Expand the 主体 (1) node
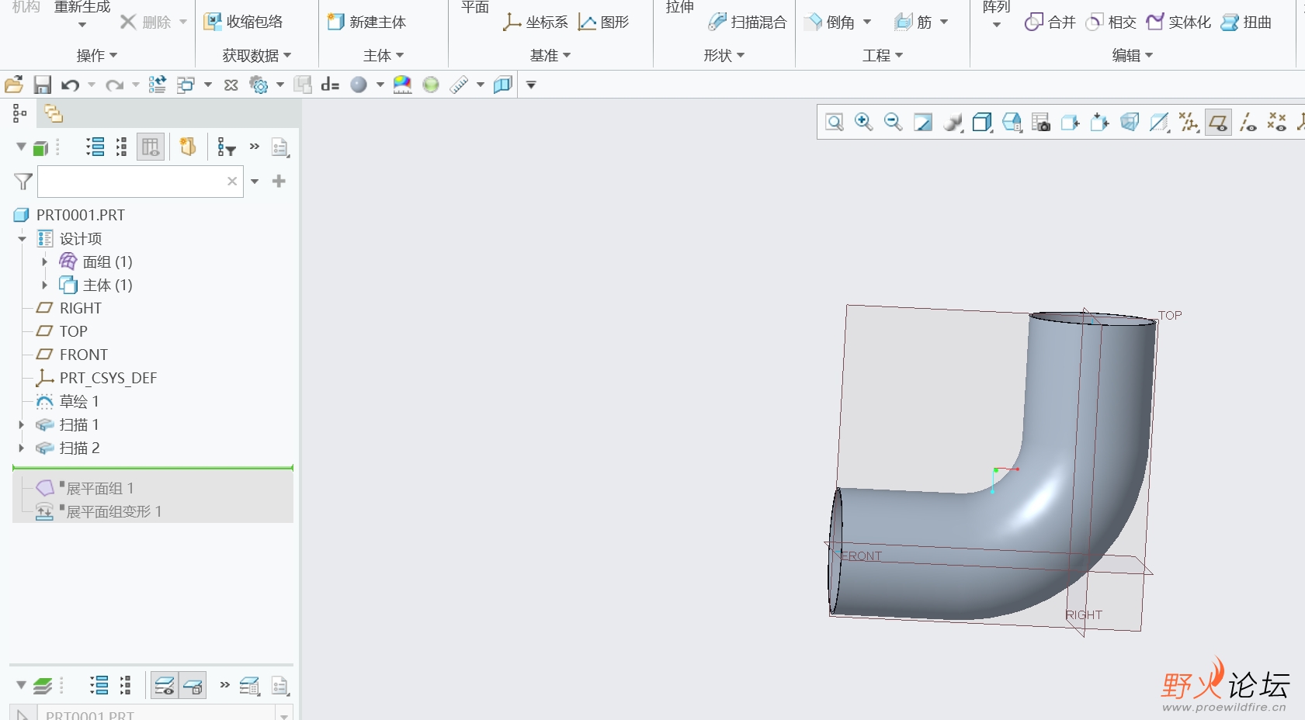The height and width of the screenshot is (720, 1305). (45, 286)
